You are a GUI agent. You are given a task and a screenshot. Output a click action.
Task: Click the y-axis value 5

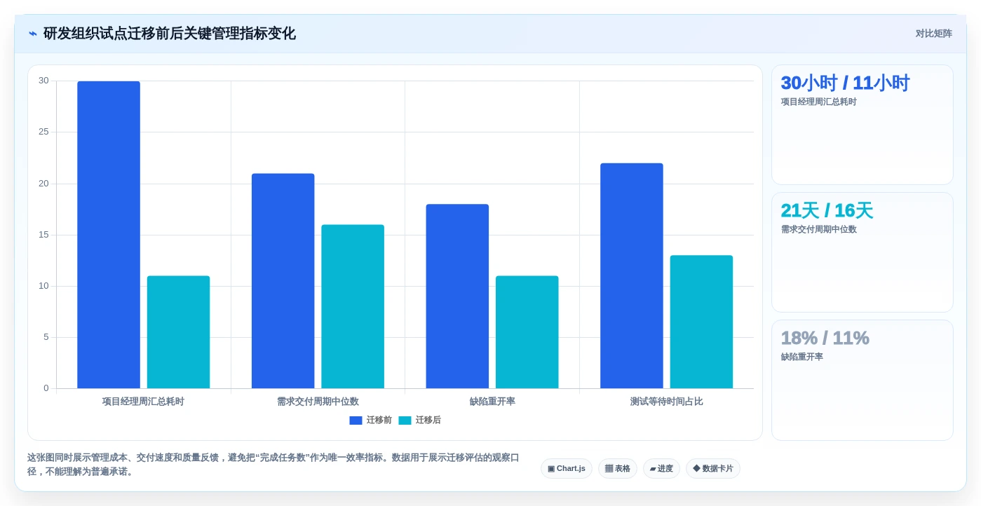point(46,337)
